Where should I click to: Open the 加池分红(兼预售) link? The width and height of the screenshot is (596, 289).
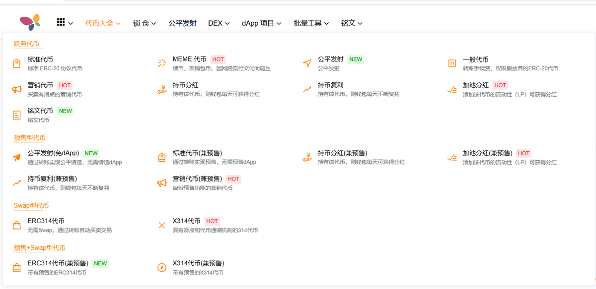pyautogui.click(x=487, y=153)
